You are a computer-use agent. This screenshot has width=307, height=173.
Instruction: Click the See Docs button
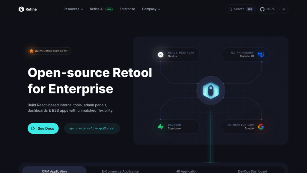[x=43, y=128]
